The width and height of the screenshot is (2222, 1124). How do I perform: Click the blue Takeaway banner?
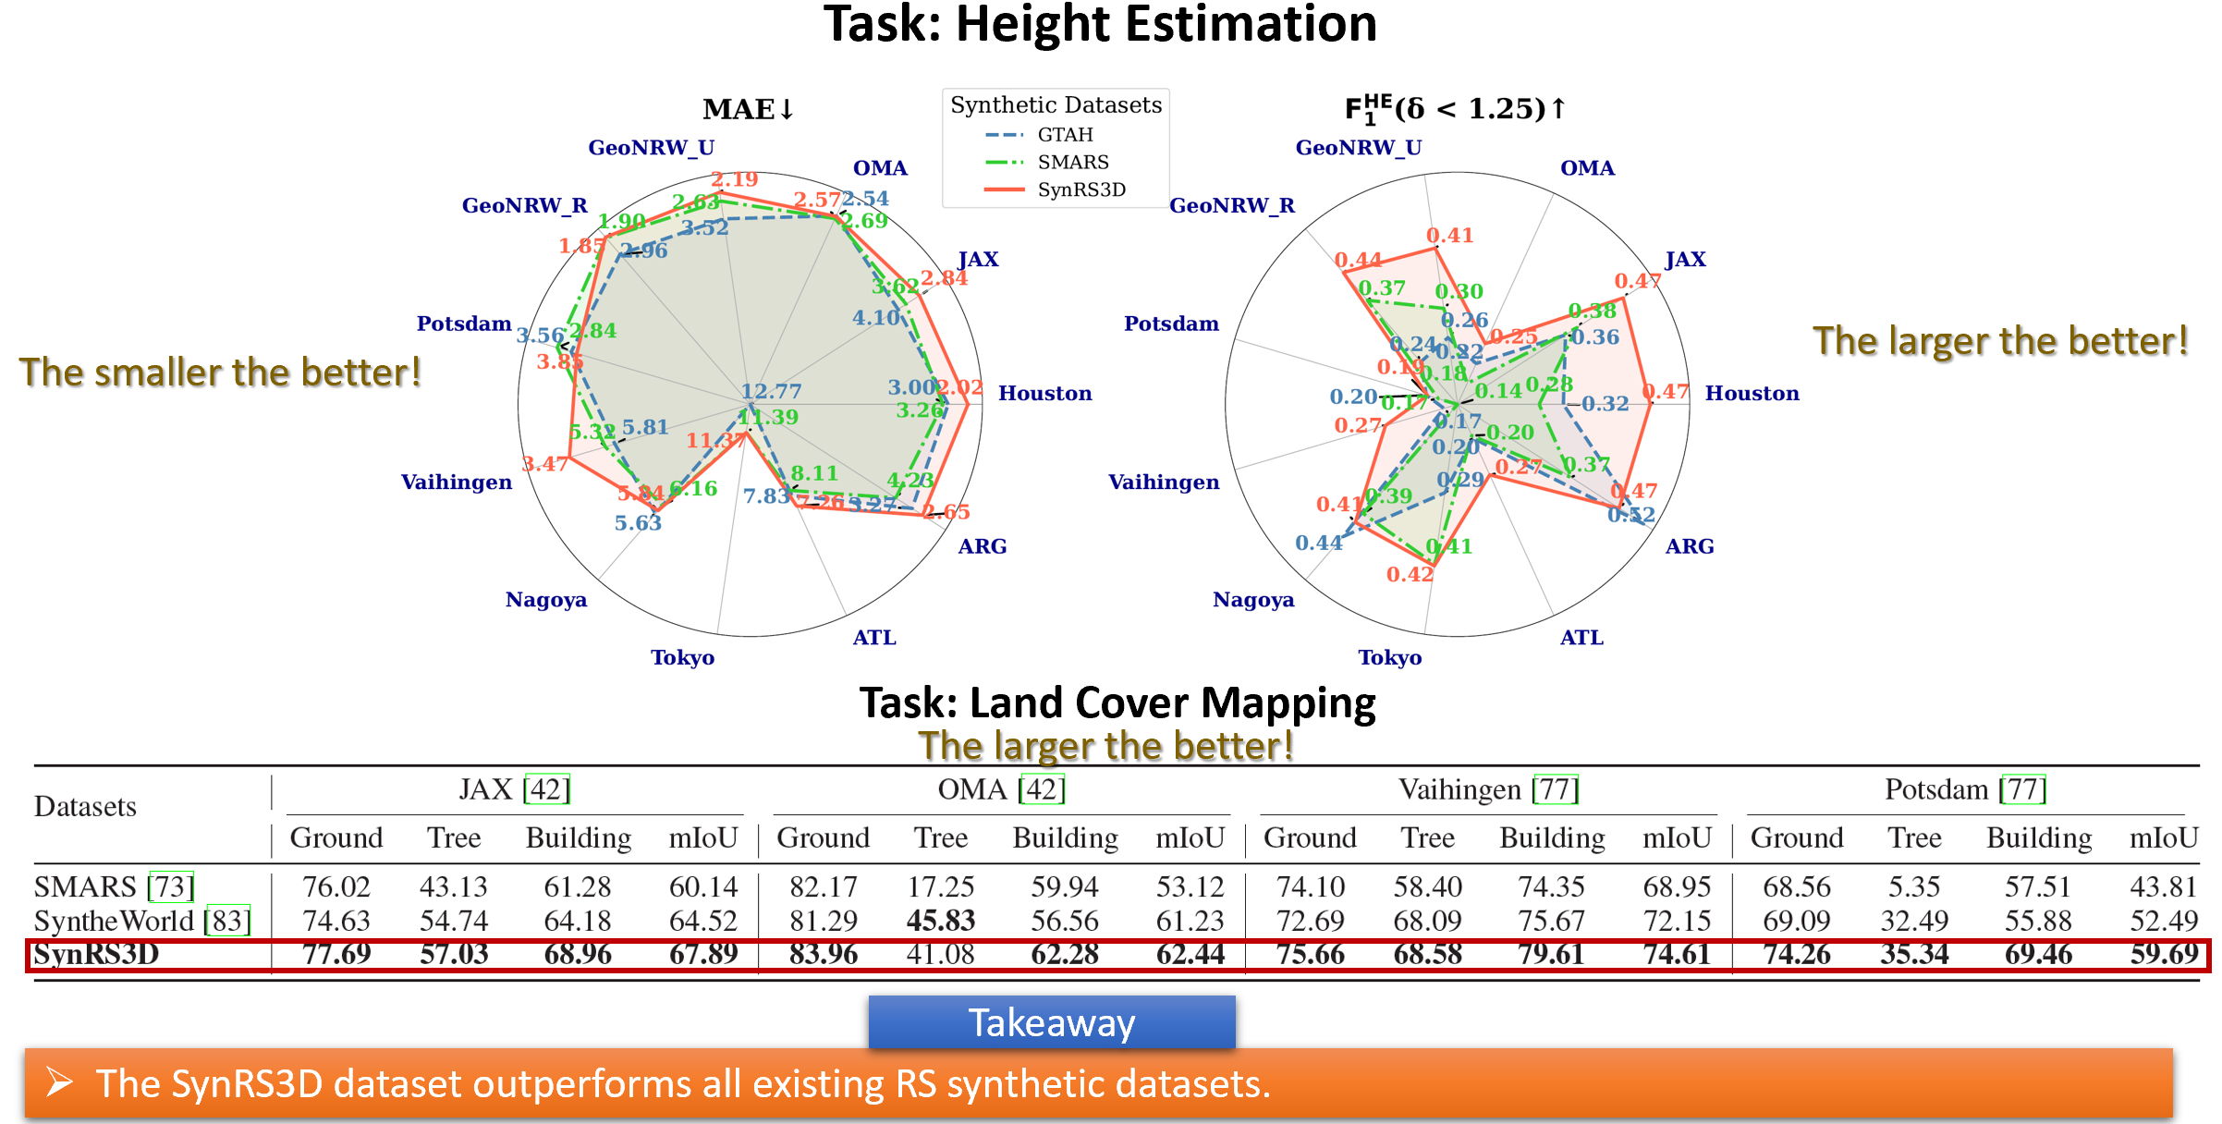[x=1052, y=1022]
